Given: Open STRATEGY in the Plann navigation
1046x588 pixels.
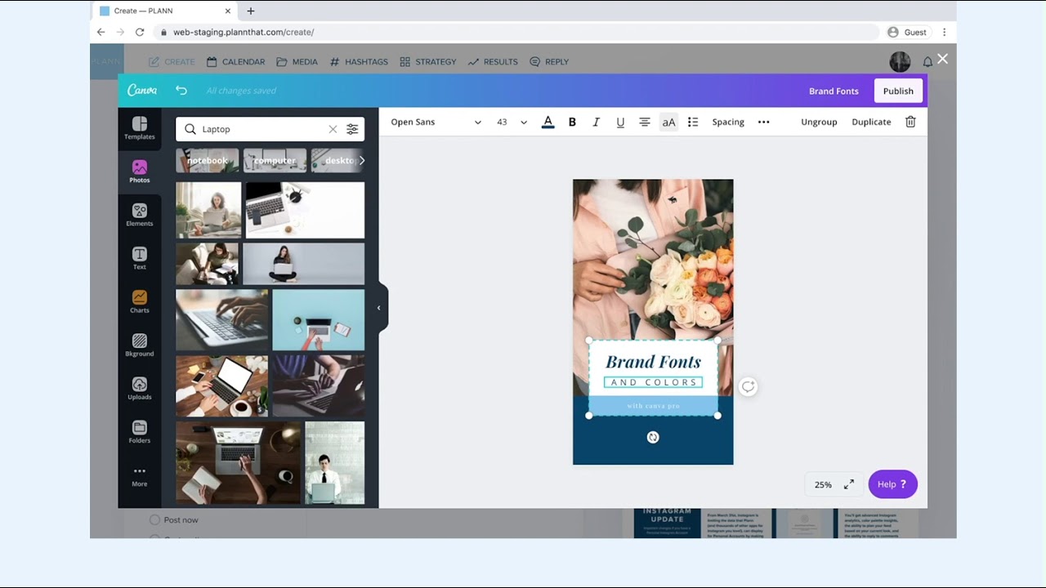Looking at the screenshot, I should 427,62.
